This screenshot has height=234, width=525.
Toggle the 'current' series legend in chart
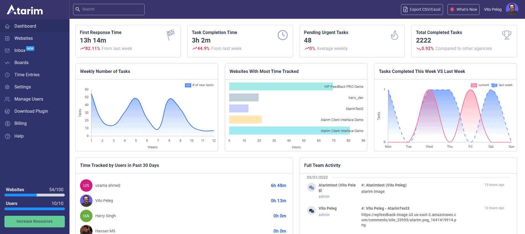480,85
